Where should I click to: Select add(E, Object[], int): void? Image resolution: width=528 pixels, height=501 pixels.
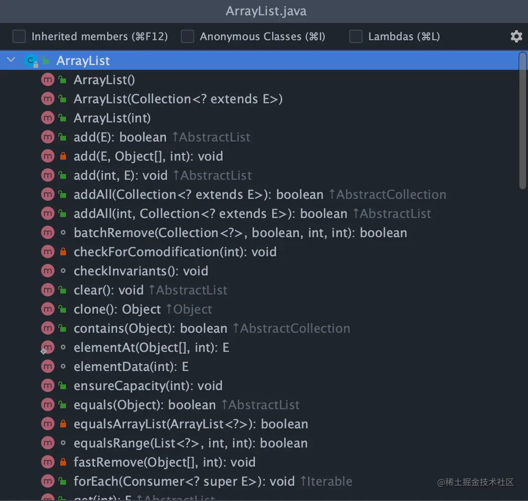[x=148, y=157]
